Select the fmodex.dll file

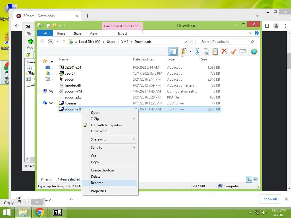pyautogui.click(x=72, y=85)
